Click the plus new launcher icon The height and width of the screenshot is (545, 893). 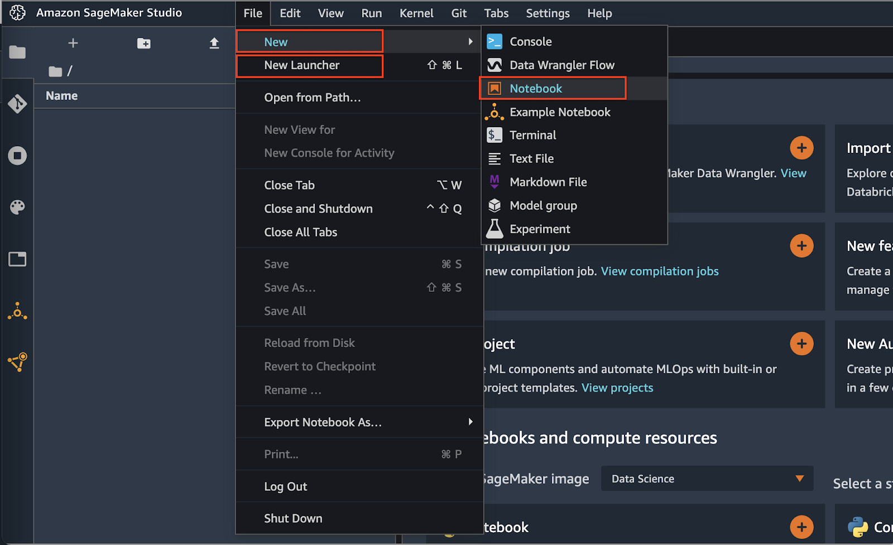point(73,44)
